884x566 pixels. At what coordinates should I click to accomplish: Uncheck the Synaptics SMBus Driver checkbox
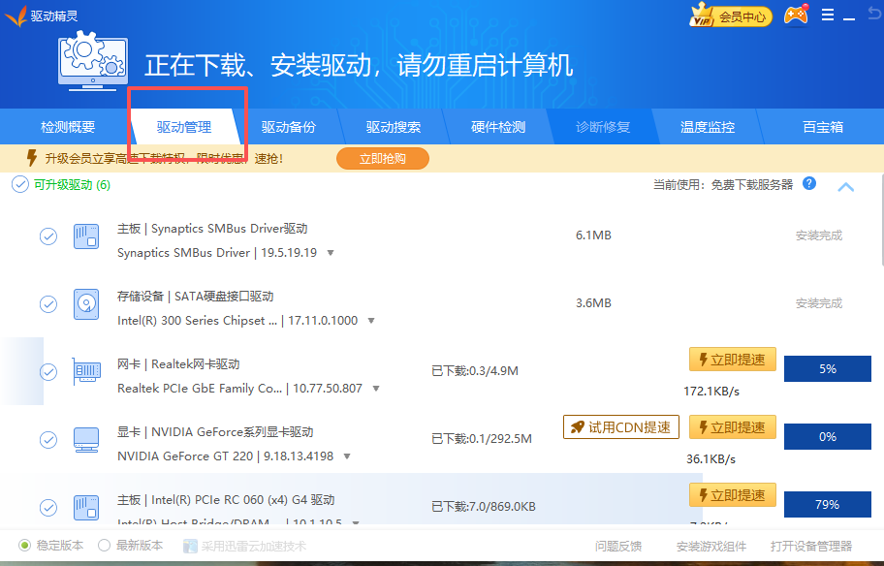click(47, 236)
